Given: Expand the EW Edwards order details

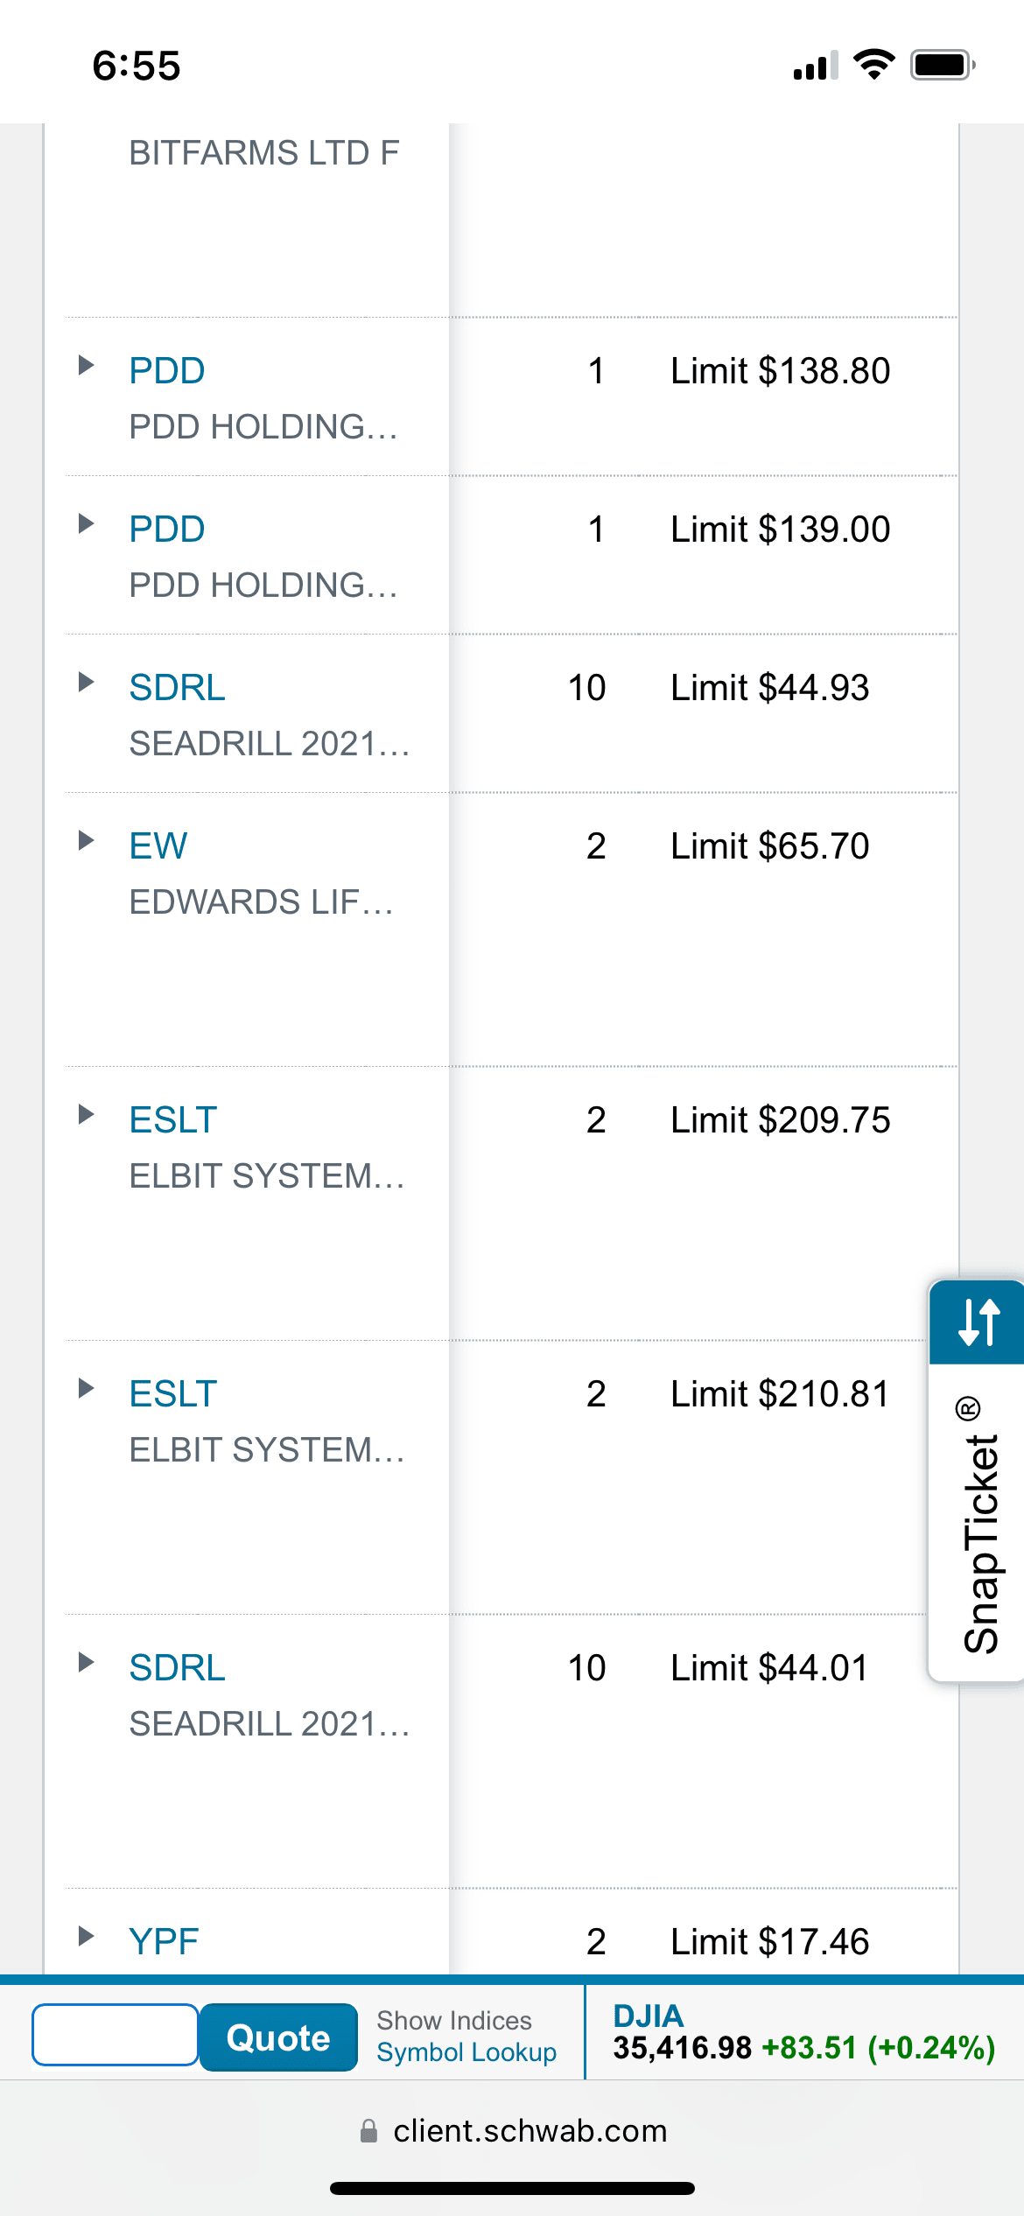Looking at the screenshot, I should point(86,840).
